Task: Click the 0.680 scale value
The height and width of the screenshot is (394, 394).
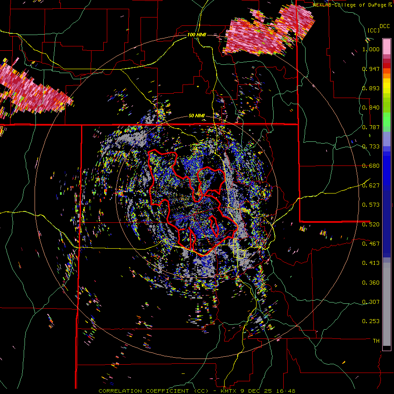Action: [x=371, y=166]
